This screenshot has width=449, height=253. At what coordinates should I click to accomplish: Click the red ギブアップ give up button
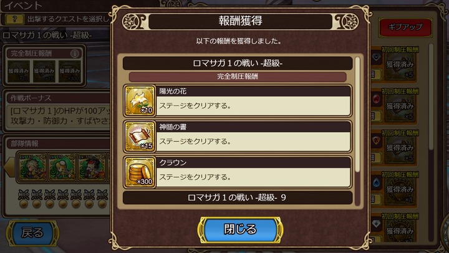click(x=405, y=27)
